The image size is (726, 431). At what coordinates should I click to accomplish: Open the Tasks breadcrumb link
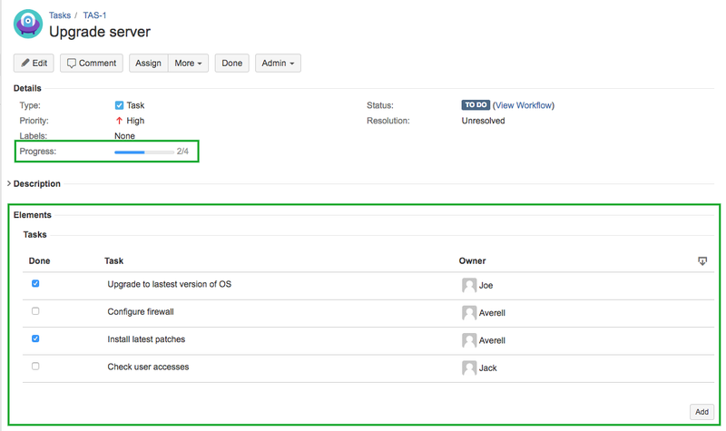(60, 15)
